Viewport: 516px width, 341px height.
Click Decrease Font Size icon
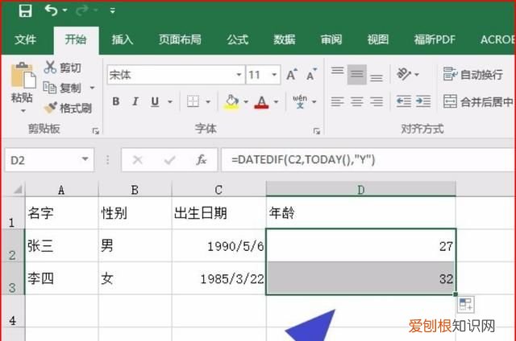311,75
